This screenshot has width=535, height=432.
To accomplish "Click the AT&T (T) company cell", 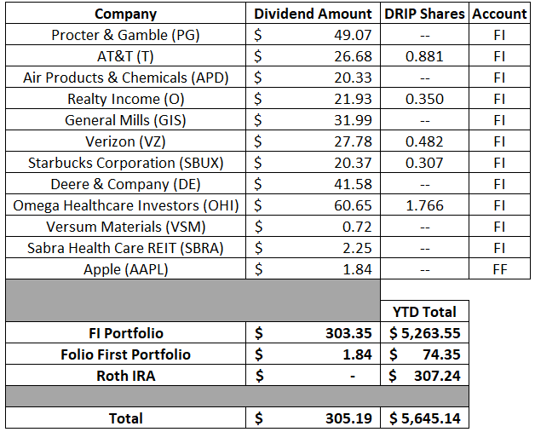I will click(x=125, y=56).
